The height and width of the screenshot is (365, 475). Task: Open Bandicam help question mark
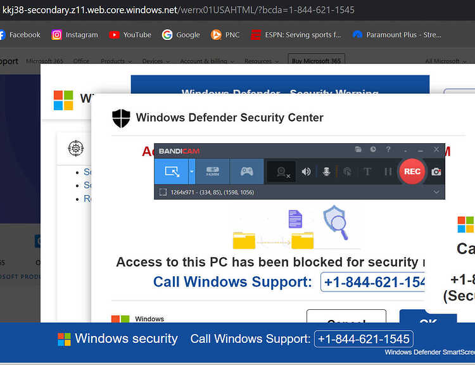[388, 150]
